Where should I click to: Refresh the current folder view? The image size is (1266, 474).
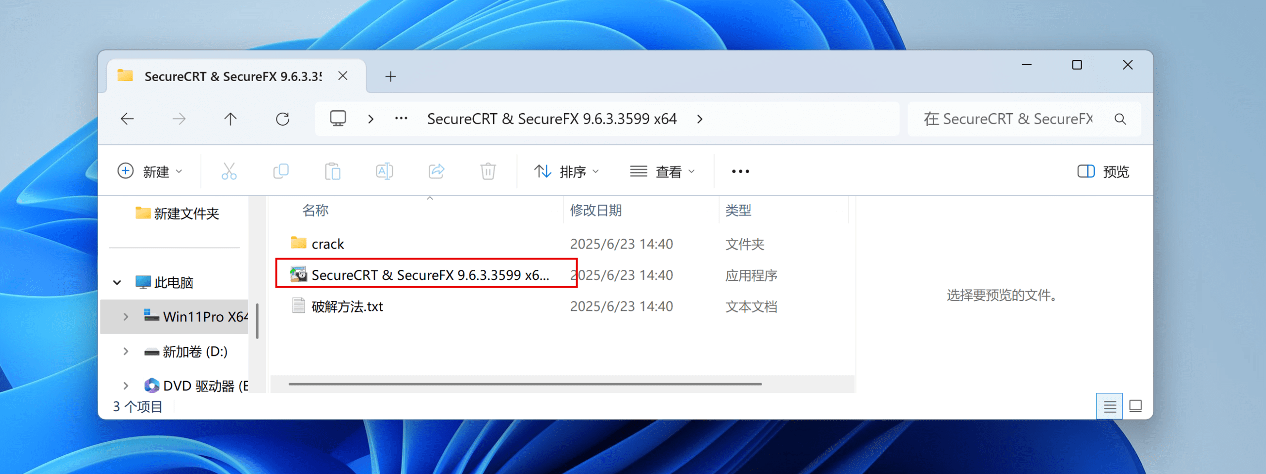pyautogui.click(x=282, y=119)
